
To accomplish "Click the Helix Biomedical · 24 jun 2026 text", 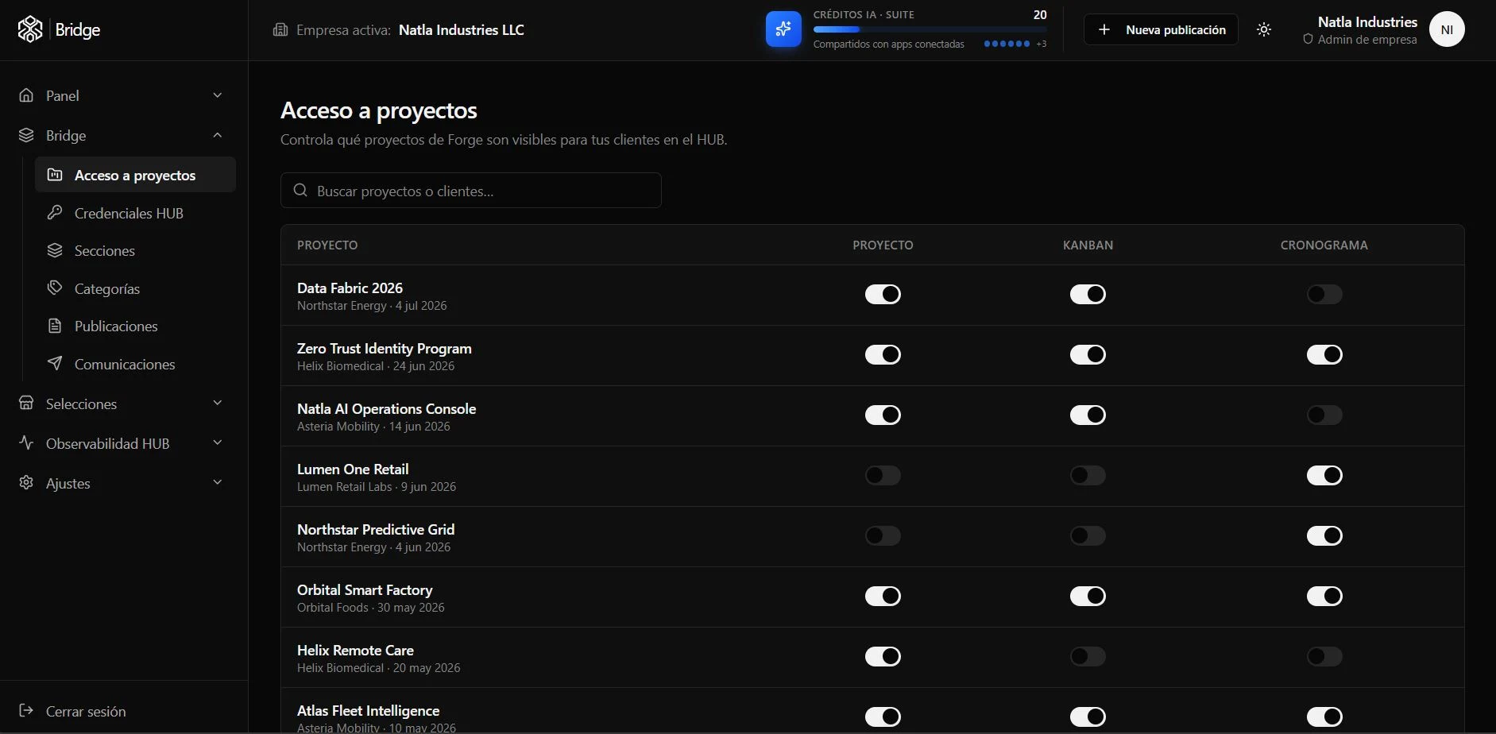I will (376, 366).
